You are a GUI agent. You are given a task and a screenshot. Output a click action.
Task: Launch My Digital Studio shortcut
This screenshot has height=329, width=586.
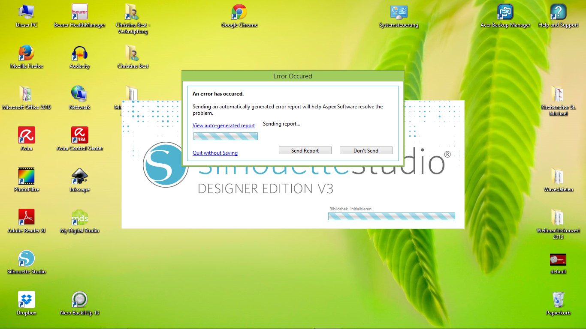tap(79, 221)
